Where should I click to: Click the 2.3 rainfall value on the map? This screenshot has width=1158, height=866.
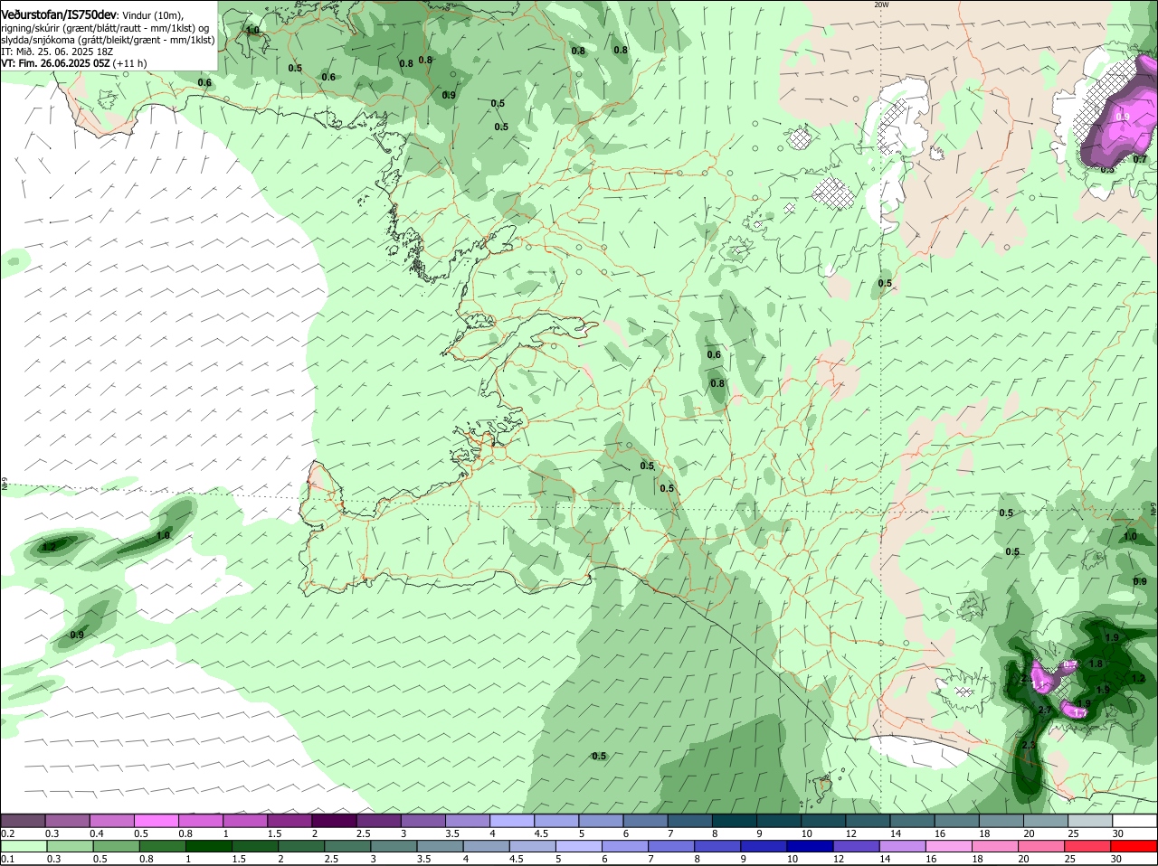(x=1028, y=745)
